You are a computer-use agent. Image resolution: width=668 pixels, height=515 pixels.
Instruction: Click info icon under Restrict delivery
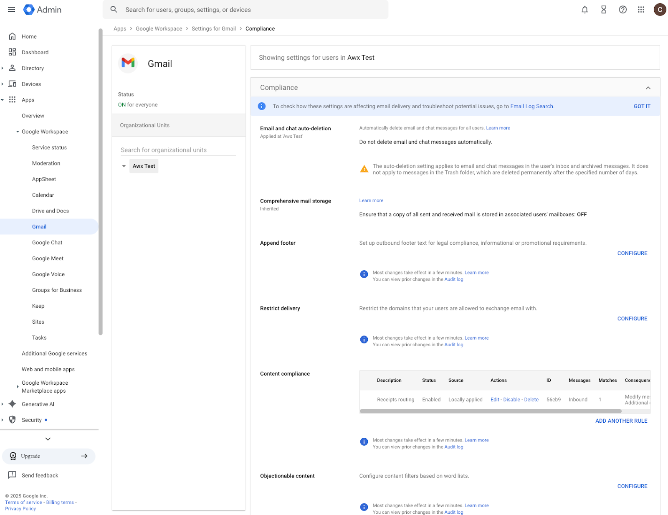point(364,340)
